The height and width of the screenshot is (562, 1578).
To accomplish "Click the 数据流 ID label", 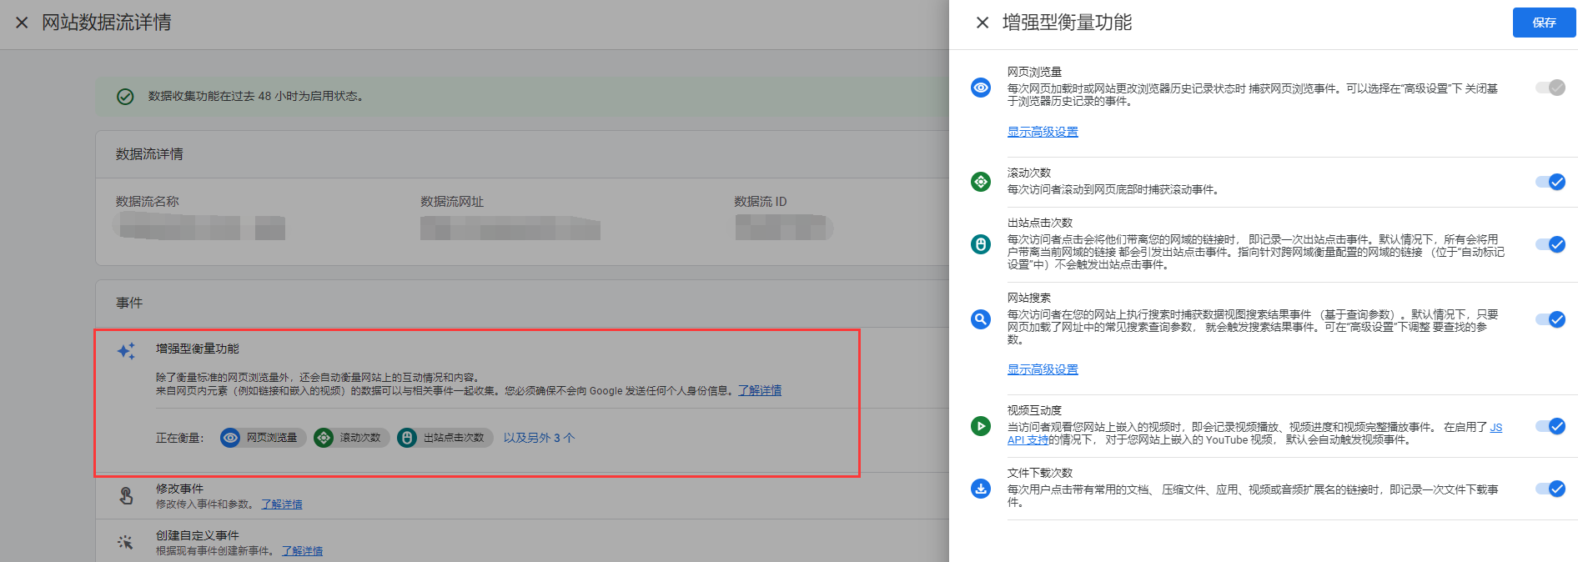I will [761, 202].
